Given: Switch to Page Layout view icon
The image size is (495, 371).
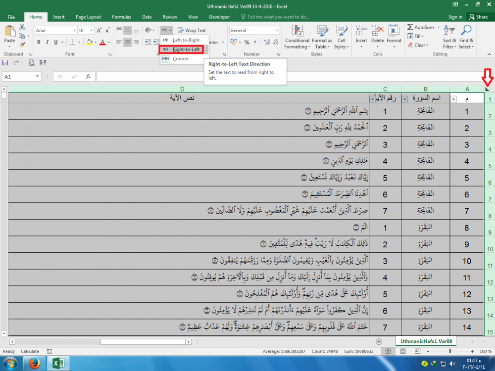Looking at the screenshot, I should [403, 351].
